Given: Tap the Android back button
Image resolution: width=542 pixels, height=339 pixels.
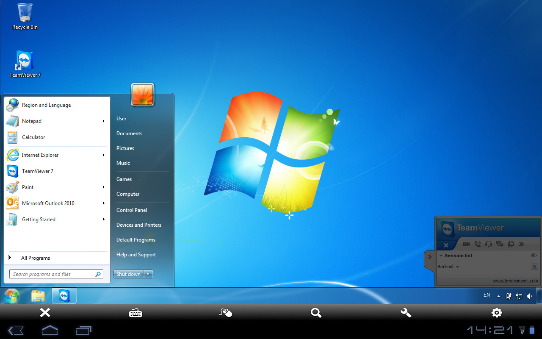Looking at the screenshot, I should tap(16, 330).
